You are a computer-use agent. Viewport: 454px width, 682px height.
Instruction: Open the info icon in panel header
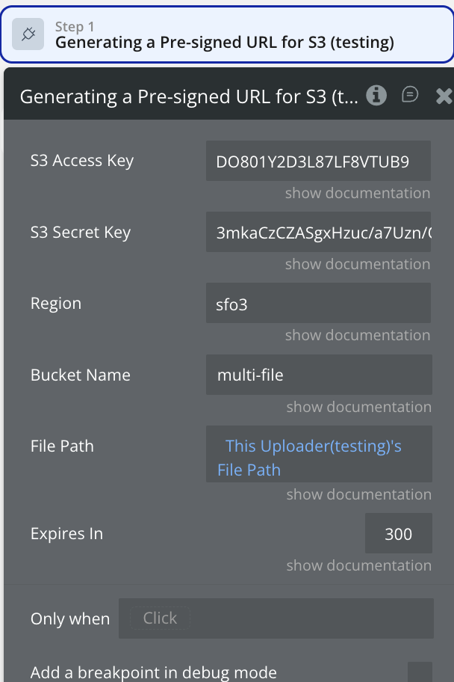(x=376, y=95)
